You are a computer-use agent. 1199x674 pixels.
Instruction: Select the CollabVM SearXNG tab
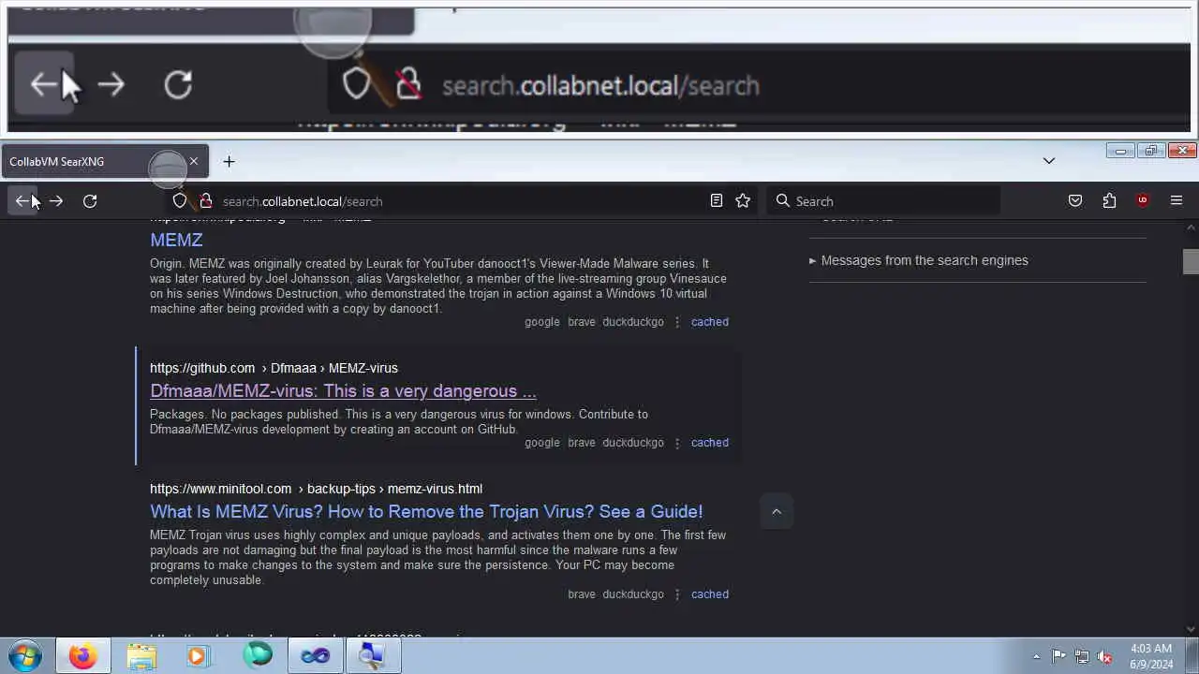click(105, 162)
